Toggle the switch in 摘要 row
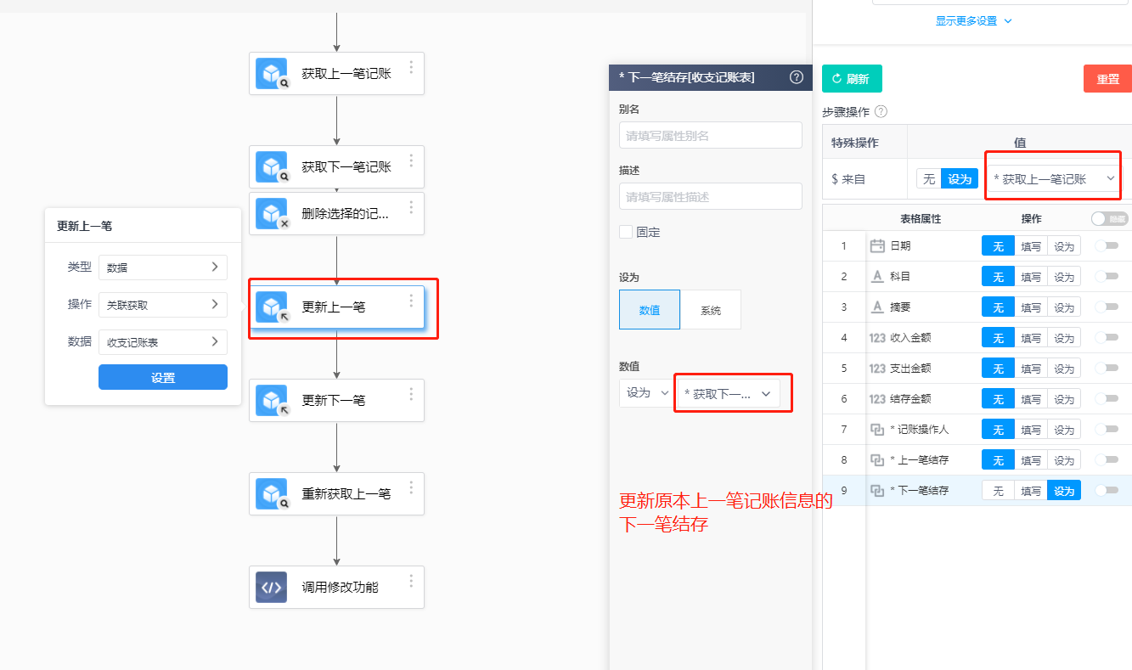The image size is (1132, 670). click(1107, 307)
